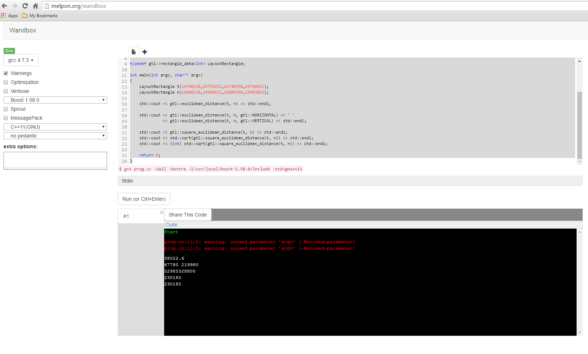Viewport: 588px width, 354px height.
Task: Close result tab #1
Action: tap(161, 213)
